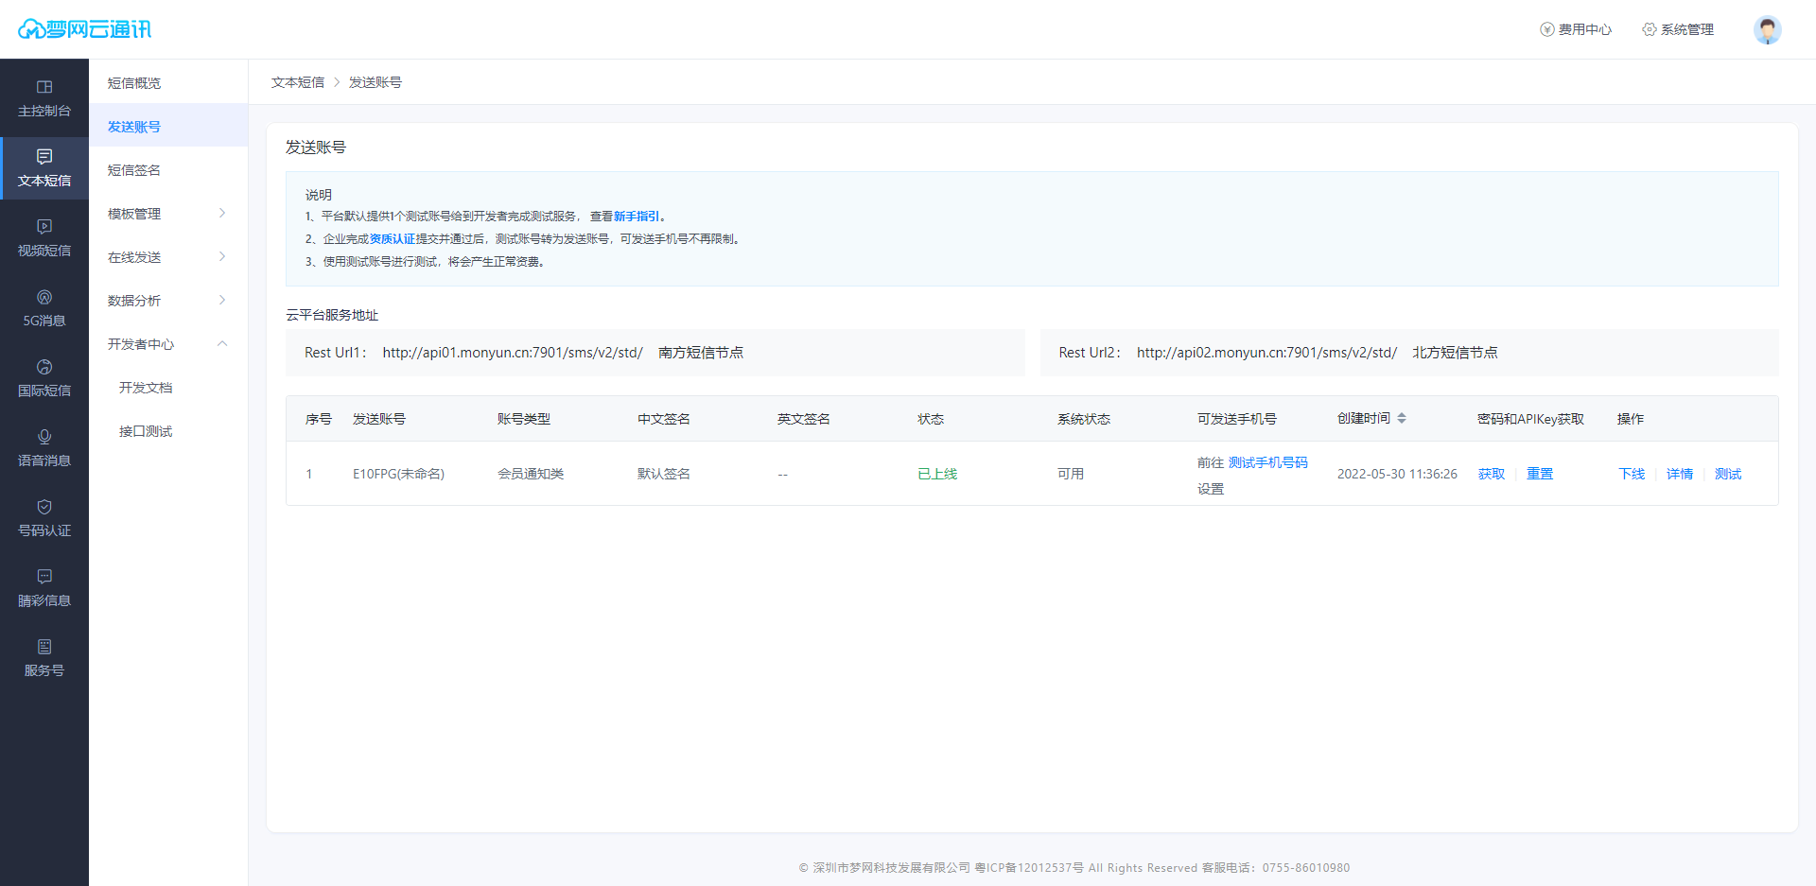Select the 文本短信 sidebar icon

44,157
